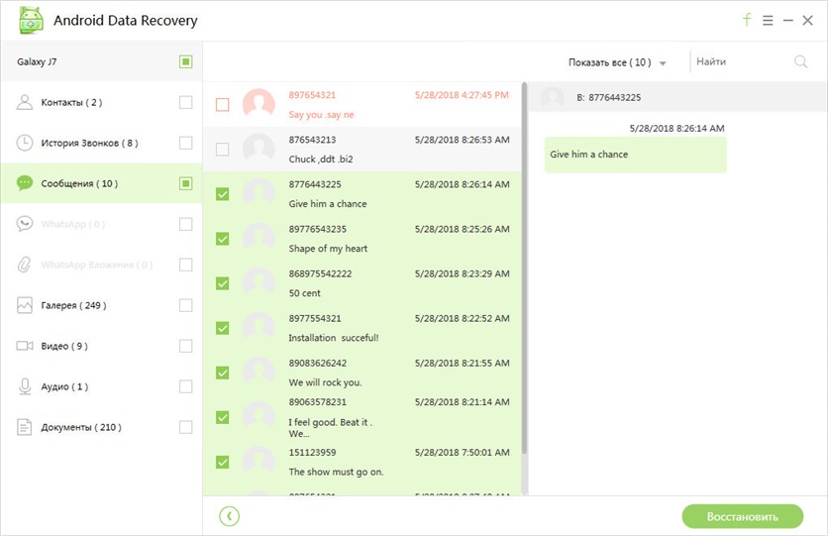The image size is (828, 536).
Task: Click the Галерея picture icon
Action: (x=25, y=305)
